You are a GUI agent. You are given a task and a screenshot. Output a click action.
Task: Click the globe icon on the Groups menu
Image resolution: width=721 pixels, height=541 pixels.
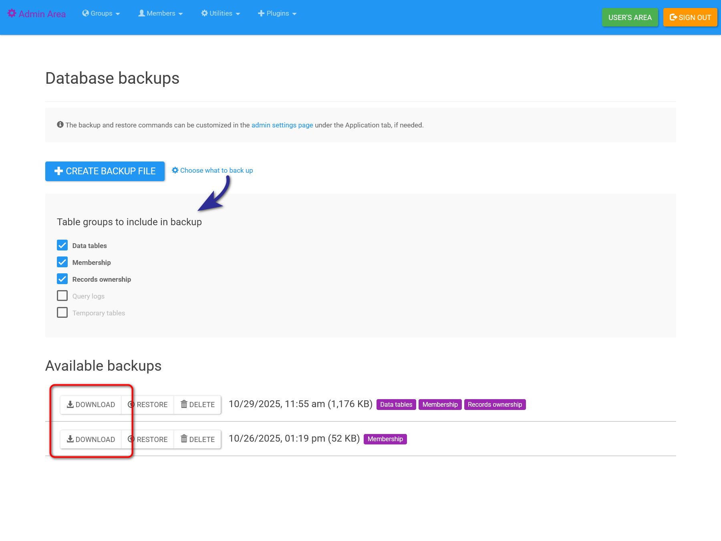[86, 13]
